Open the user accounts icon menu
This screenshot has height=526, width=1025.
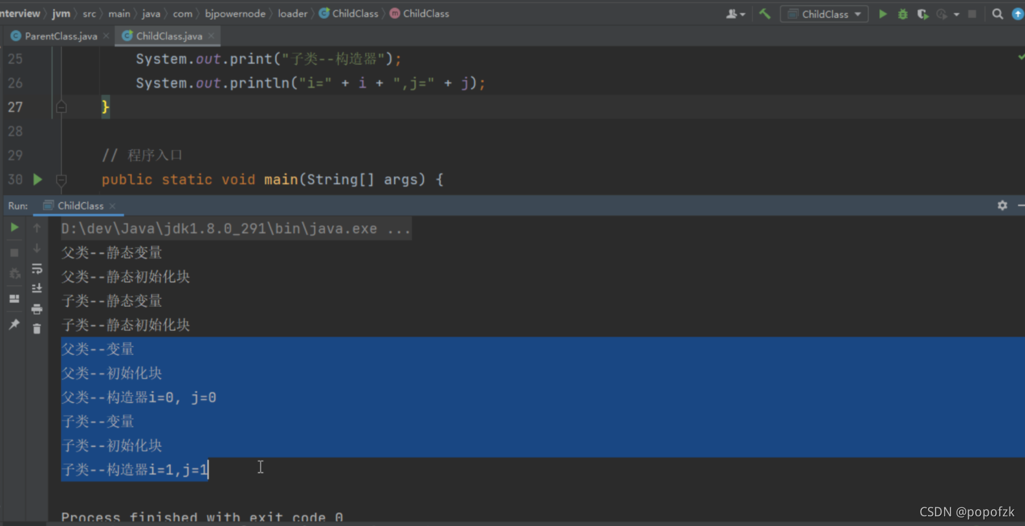point(735,14)
